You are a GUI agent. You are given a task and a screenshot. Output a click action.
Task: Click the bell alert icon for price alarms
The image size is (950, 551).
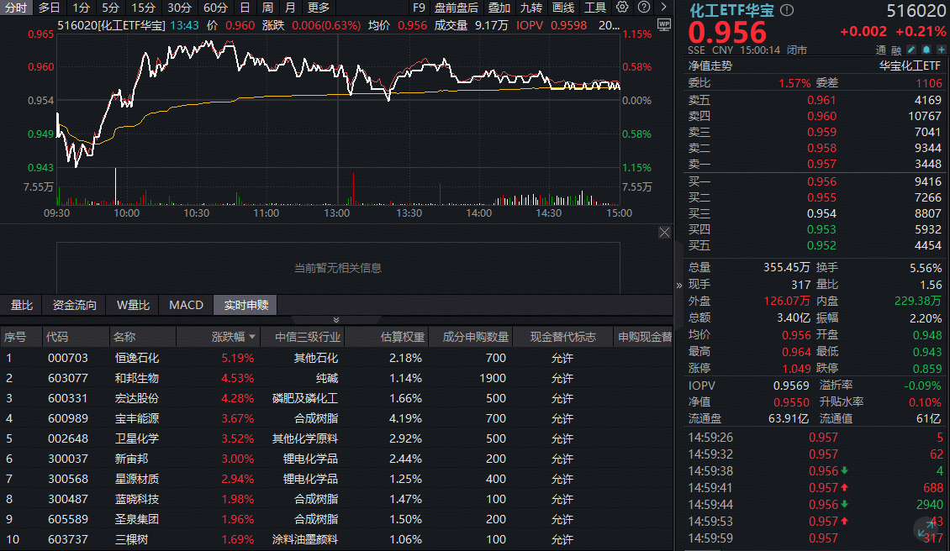coord(926,50)
